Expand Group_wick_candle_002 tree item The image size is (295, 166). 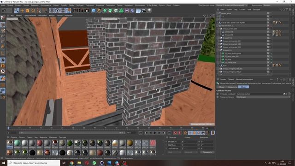[x=219, y=47]
